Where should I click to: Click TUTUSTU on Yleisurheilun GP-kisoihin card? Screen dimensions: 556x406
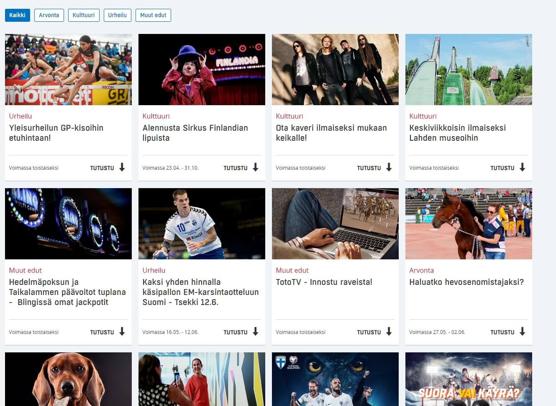tap(102, 168)
